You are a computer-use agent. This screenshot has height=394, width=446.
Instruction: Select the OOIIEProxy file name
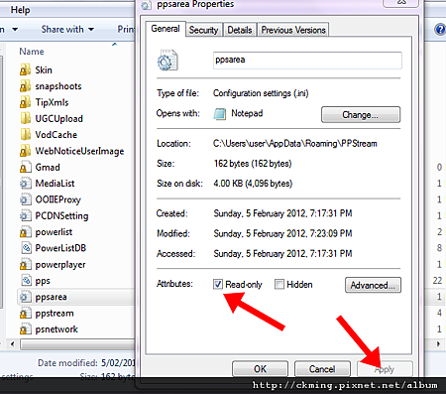(57, 199)
